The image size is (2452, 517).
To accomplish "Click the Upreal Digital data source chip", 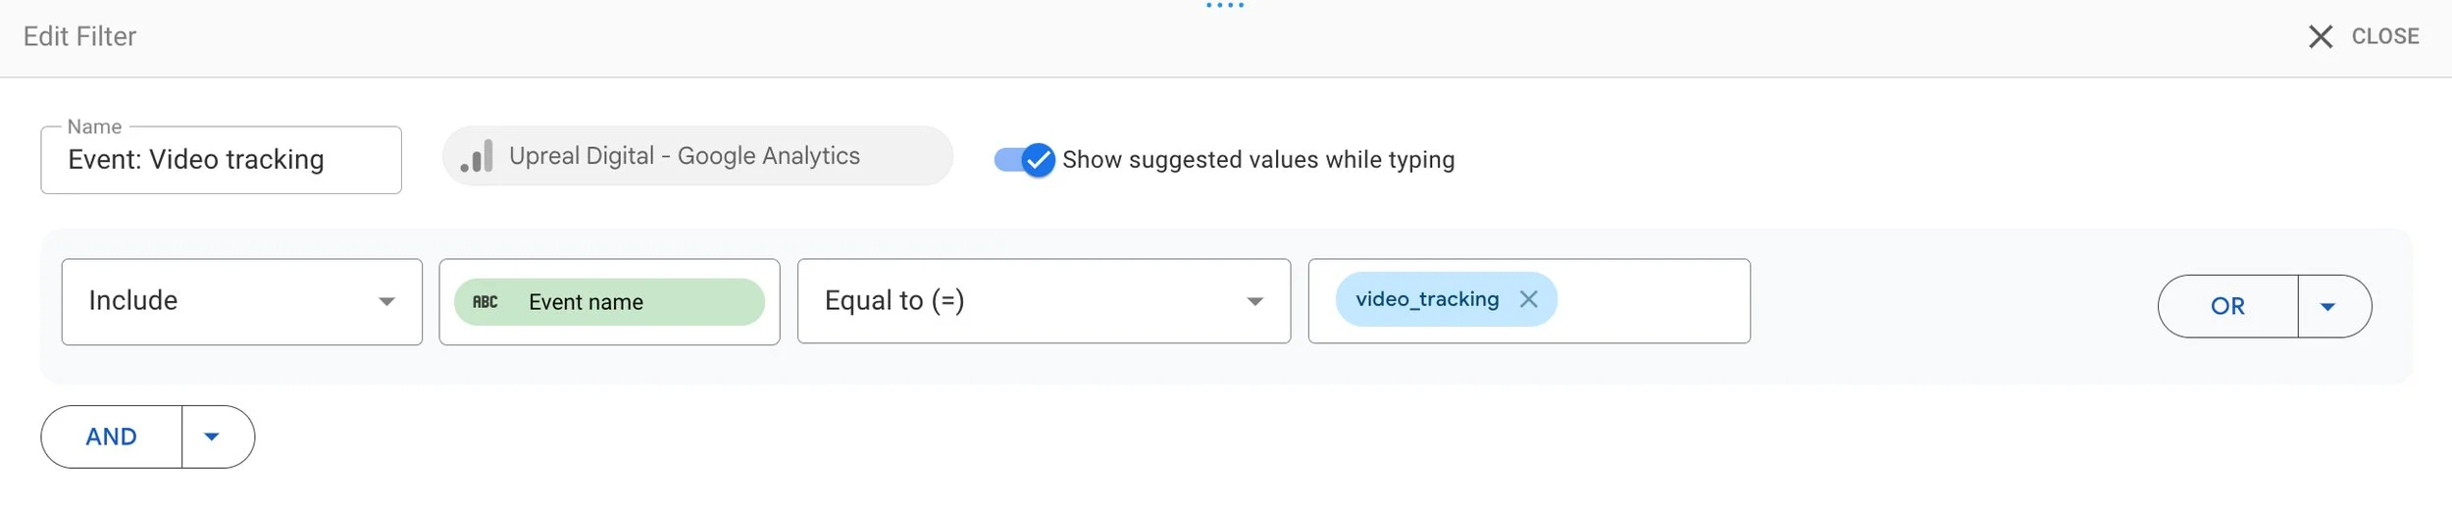I will (697, 156).
